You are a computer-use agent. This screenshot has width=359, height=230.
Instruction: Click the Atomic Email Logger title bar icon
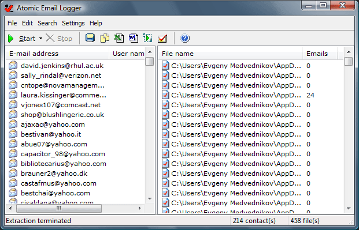(x=9, y=8)
